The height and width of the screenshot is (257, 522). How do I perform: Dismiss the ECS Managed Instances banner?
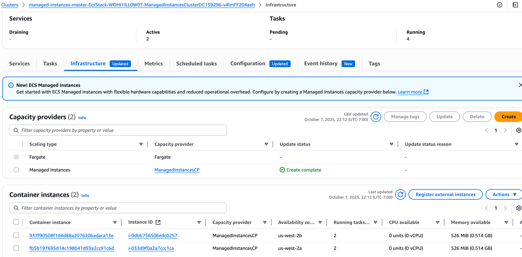[520, 85]
